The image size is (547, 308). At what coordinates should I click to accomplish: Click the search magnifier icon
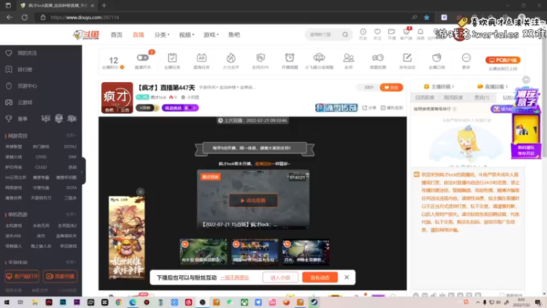pyautogui.click(x=345, y=35)
